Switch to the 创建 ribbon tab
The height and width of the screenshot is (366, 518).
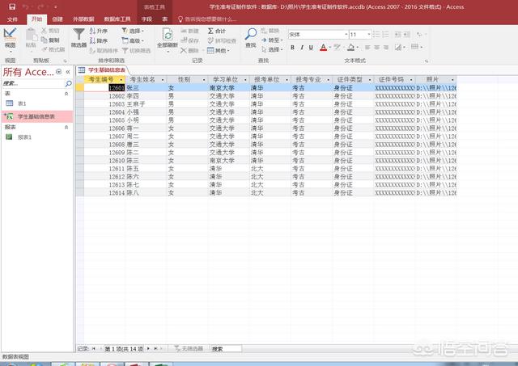[57, 17]
